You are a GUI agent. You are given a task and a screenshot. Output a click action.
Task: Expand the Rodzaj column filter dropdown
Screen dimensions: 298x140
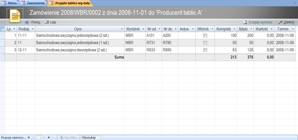click(33, 29)
